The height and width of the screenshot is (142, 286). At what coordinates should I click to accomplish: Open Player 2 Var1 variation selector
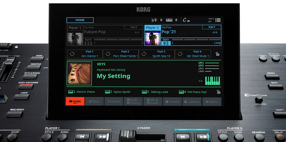[x=212, y=27]
